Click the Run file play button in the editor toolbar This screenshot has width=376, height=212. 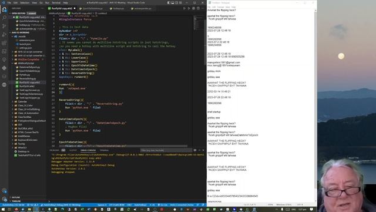pos(184,8)
